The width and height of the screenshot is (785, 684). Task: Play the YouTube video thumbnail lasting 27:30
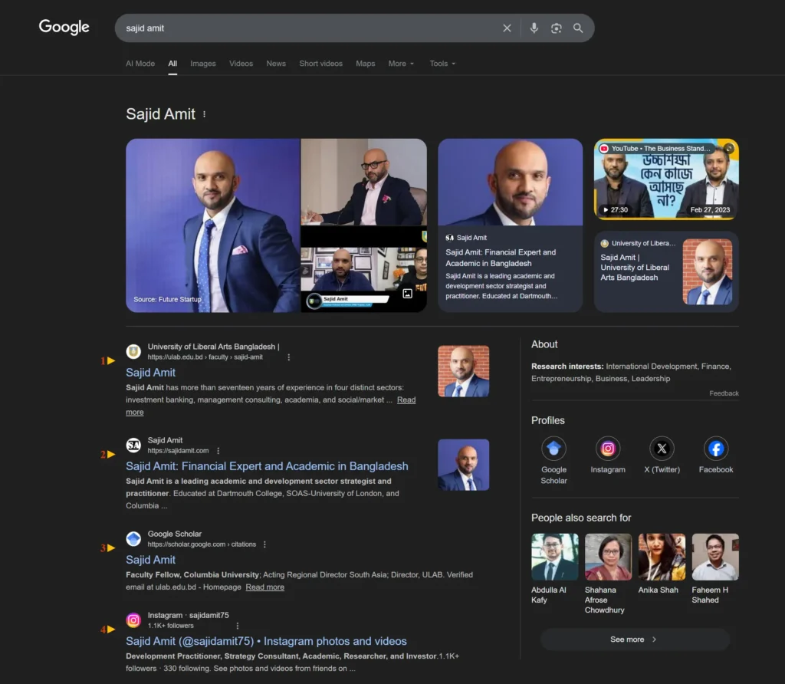coord(666,179)
